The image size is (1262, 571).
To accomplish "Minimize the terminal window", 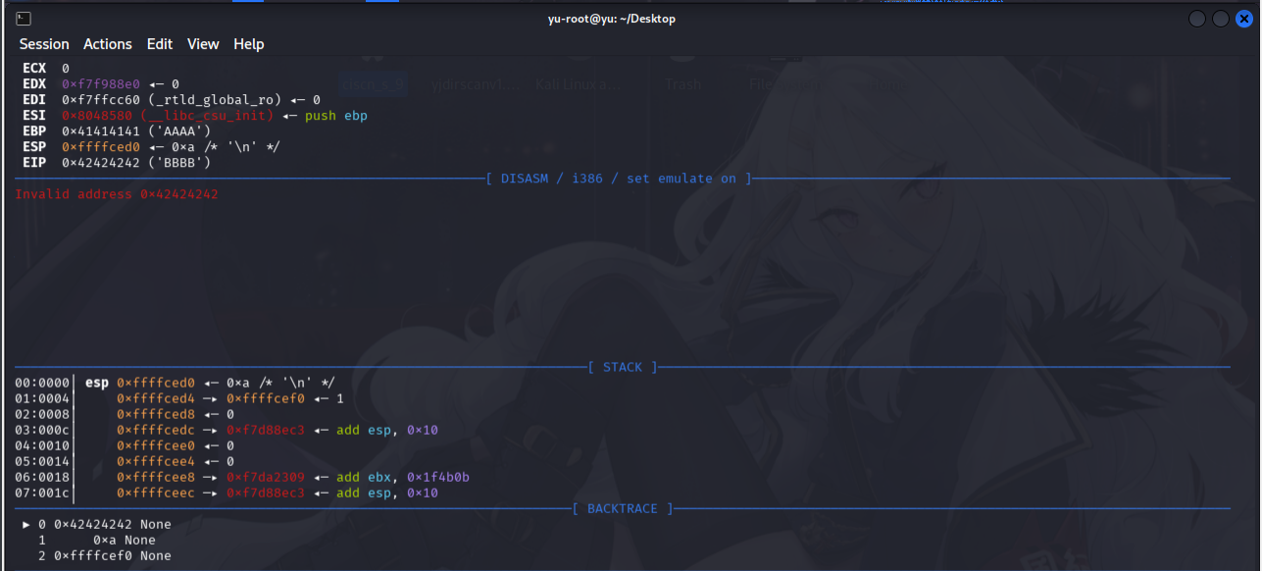I will 1196,19.
